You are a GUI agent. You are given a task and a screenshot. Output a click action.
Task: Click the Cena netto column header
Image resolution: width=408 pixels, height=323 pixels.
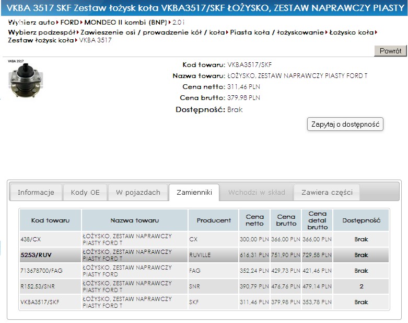(x=254, y=220)
